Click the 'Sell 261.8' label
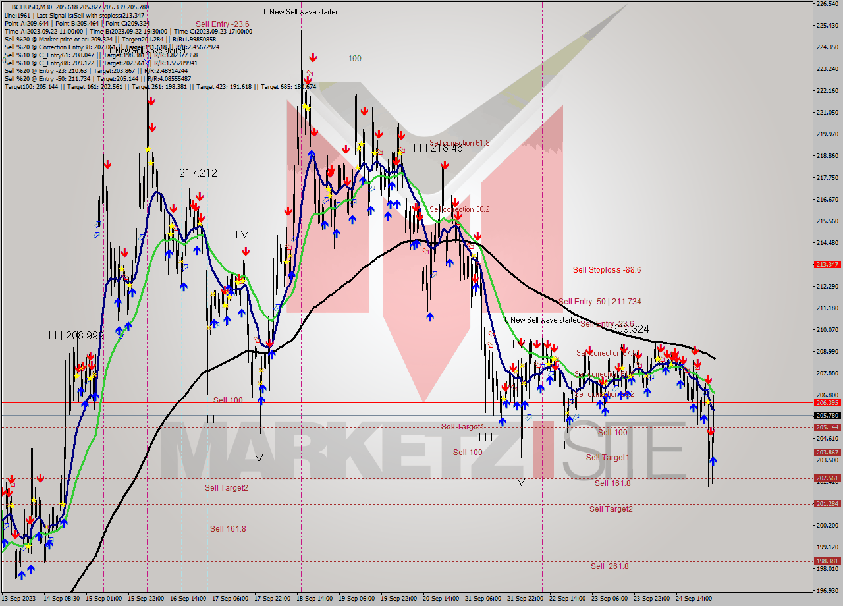Screen dimensions: 843x606 pyautogui.click(x=609, y=566)
